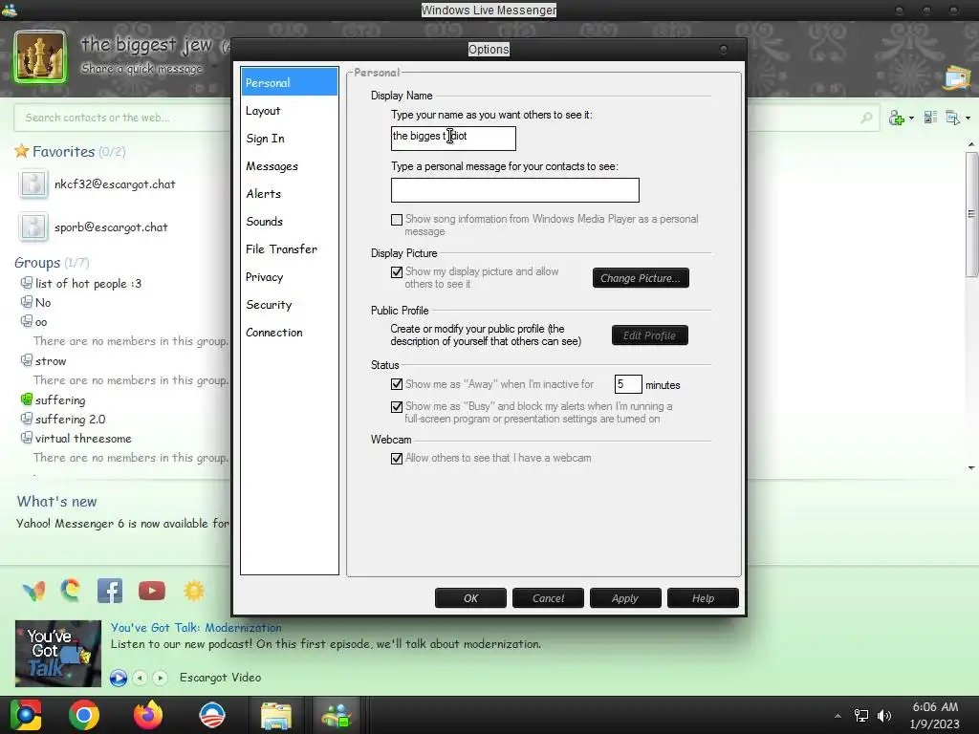Open File Explorer from the taskbar
This screenshot has width=979, height=734.
click(x=276, y=716)
